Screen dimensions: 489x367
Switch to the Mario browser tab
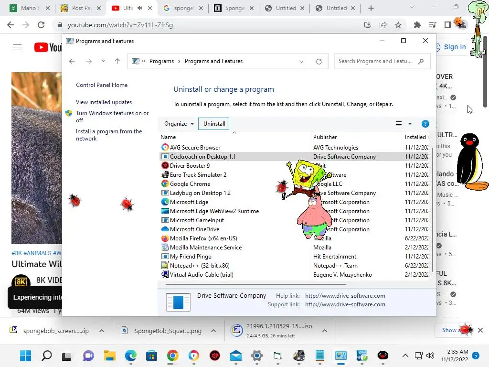click(x=30, y=8)
